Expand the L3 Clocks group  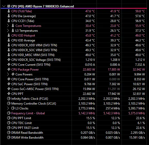click(x=8, y=108)
